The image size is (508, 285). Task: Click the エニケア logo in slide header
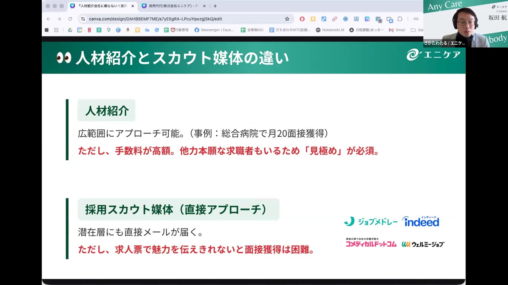coord(433,55)
